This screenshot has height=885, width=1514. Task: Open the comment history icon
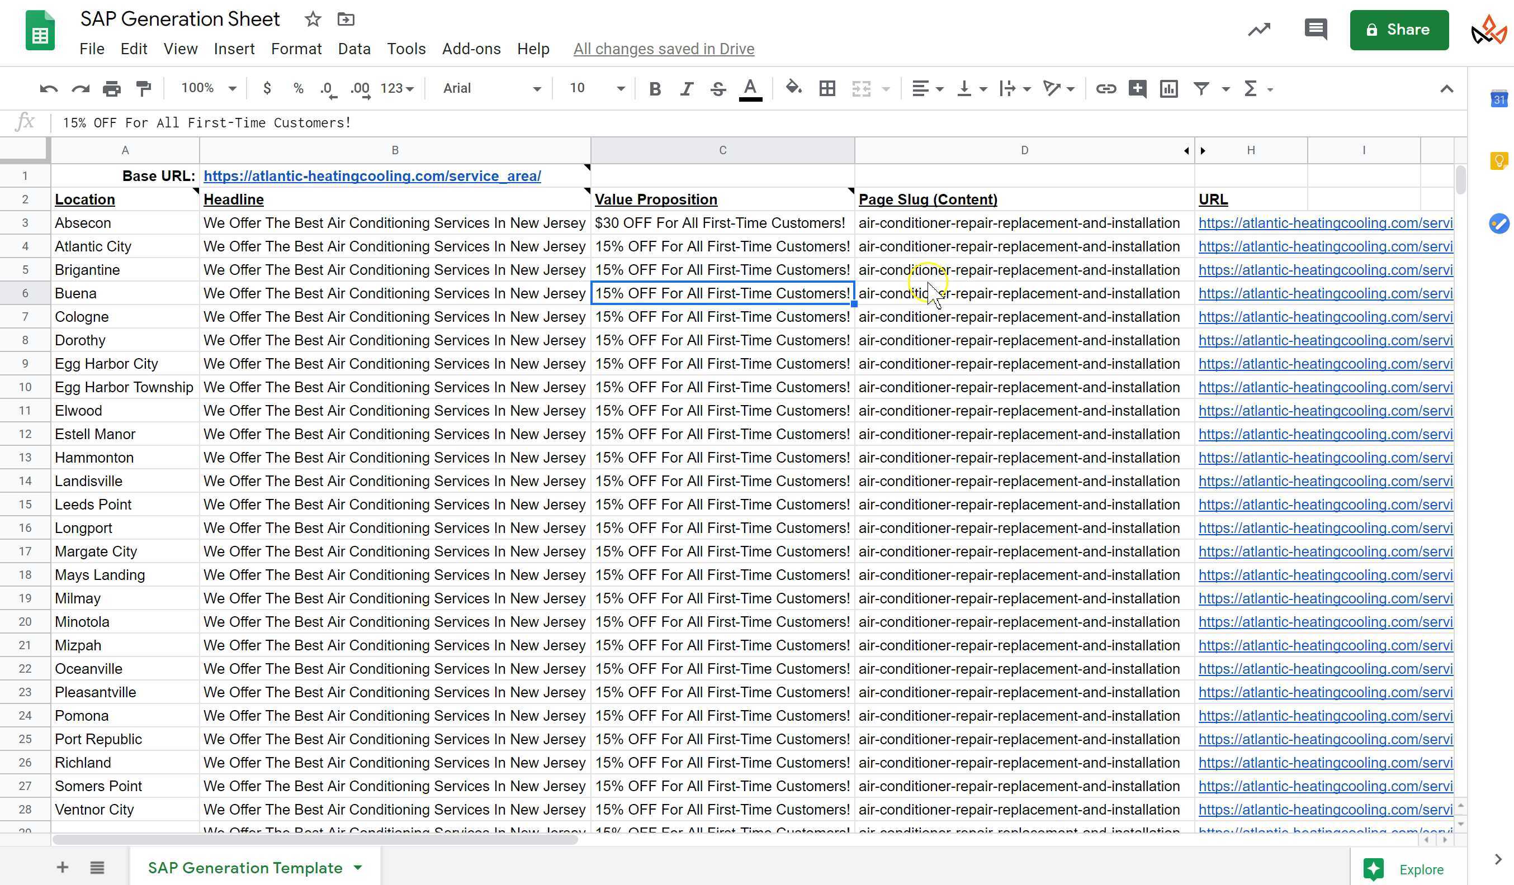1315,30
